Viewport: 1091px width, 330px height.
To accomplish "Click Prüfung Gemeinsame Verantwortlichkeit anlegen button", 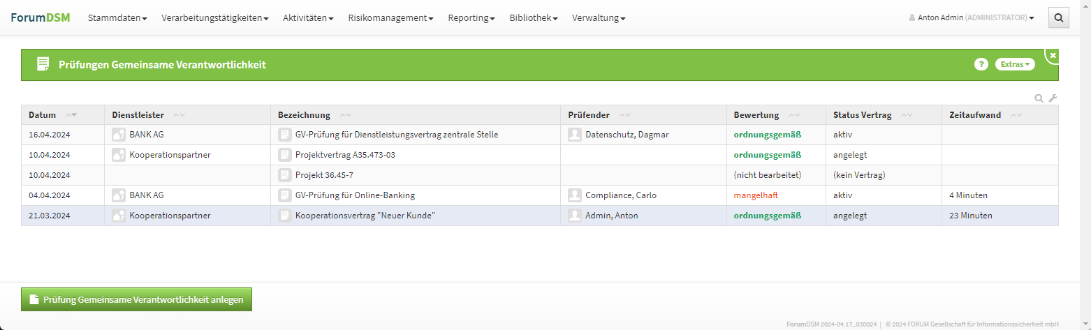I will click(x=136, y=299).
